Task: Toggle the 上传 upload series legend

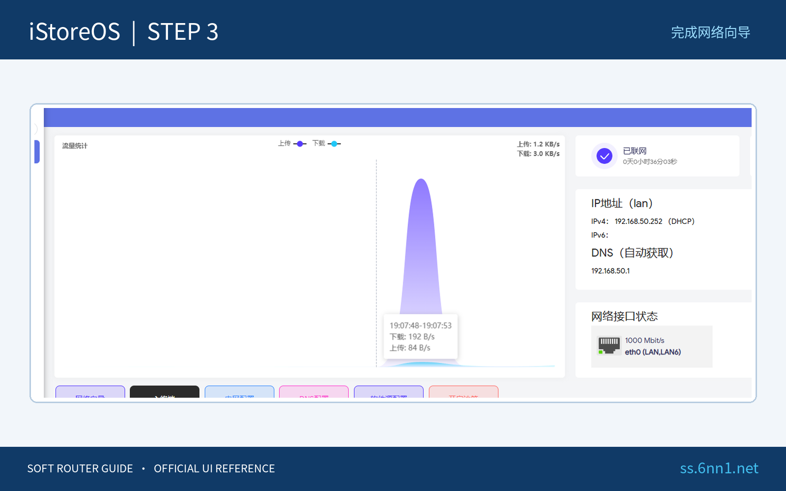Action: (292, 143)
